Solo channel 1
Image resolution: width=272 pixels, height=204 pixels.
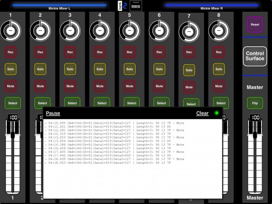[x=10, y=69]
